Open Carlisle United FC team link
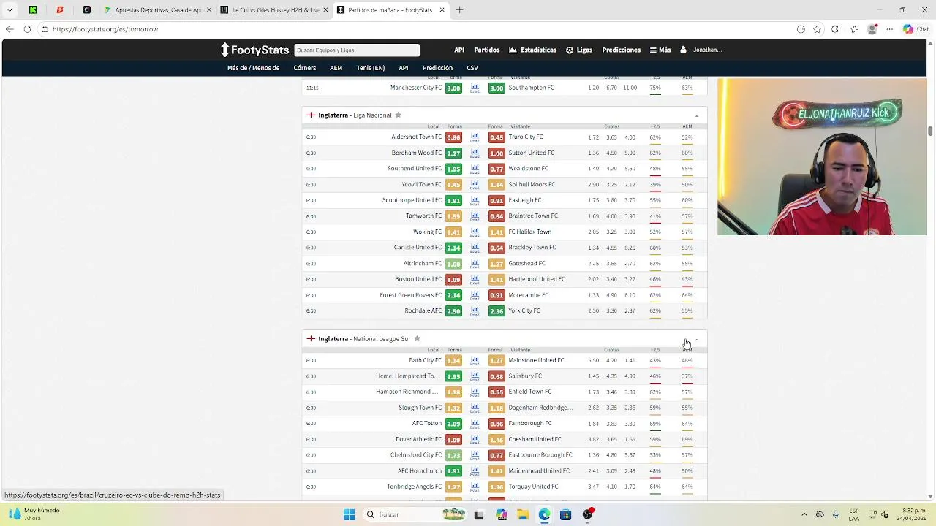936x526 pixels. coord(418,248)
